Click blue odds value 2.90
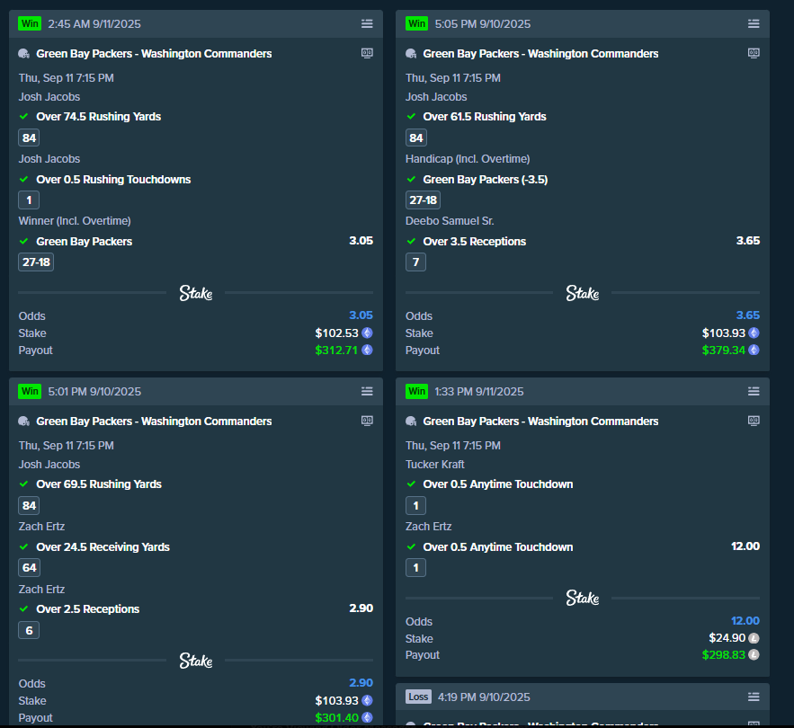 (361, 682)
